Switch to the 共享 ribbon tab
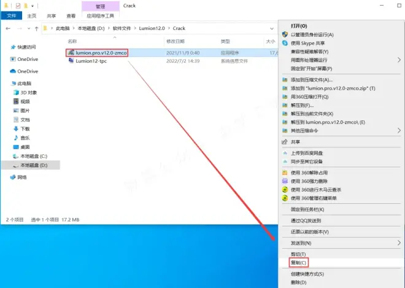Image resolution: width=405 pixels, height=288 pixels. coord(51,16)
